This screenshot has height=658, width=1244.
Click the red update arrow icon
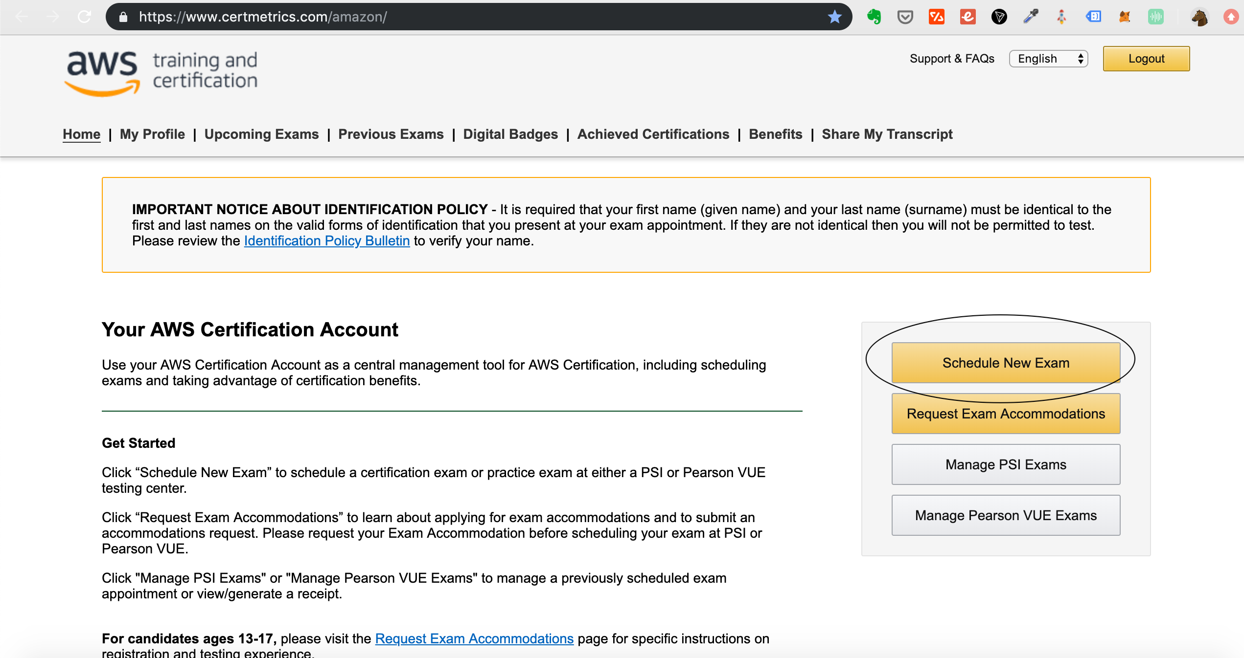coord(1231,17)
